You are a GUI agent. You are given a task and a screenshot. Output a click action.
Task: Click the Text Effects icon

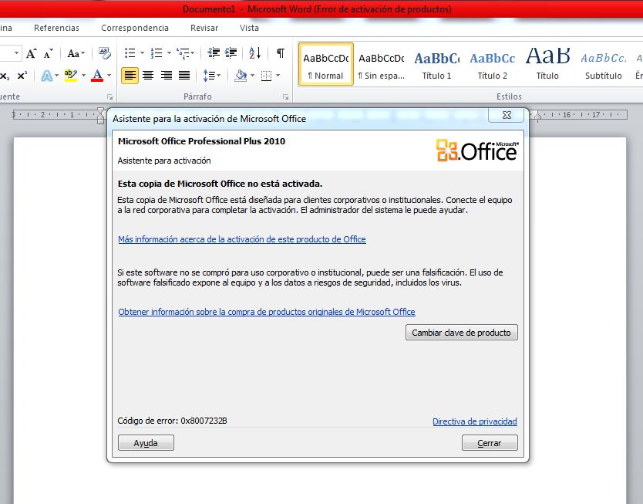47,76
